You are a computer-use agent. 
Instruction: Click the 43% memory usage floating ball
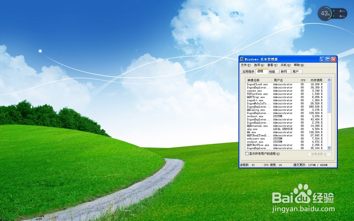325,13
